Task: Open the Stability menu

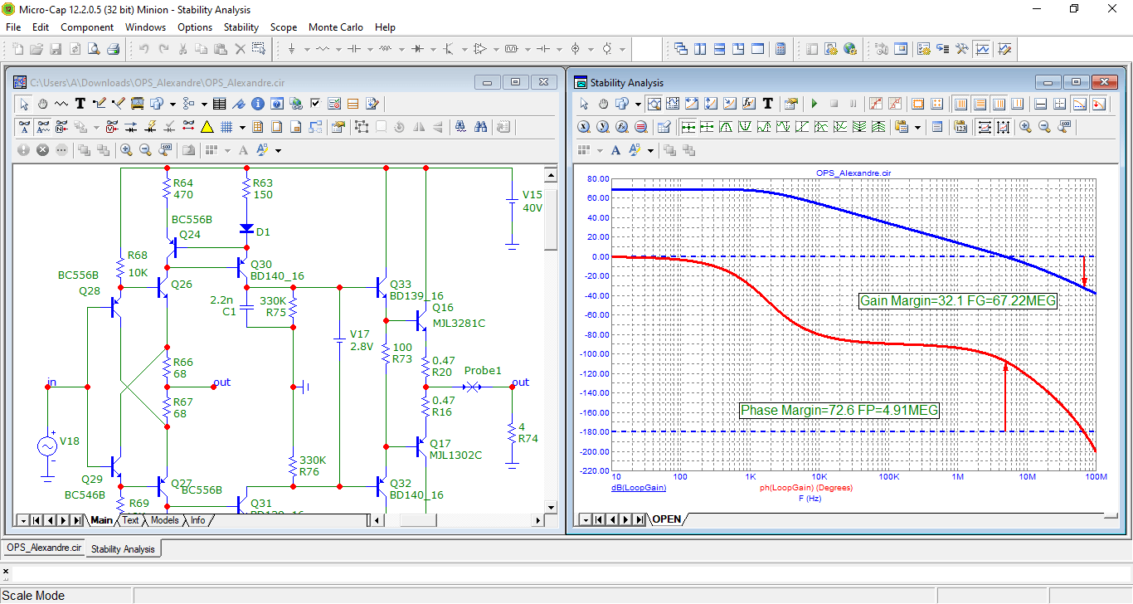Action: [241, 27]
